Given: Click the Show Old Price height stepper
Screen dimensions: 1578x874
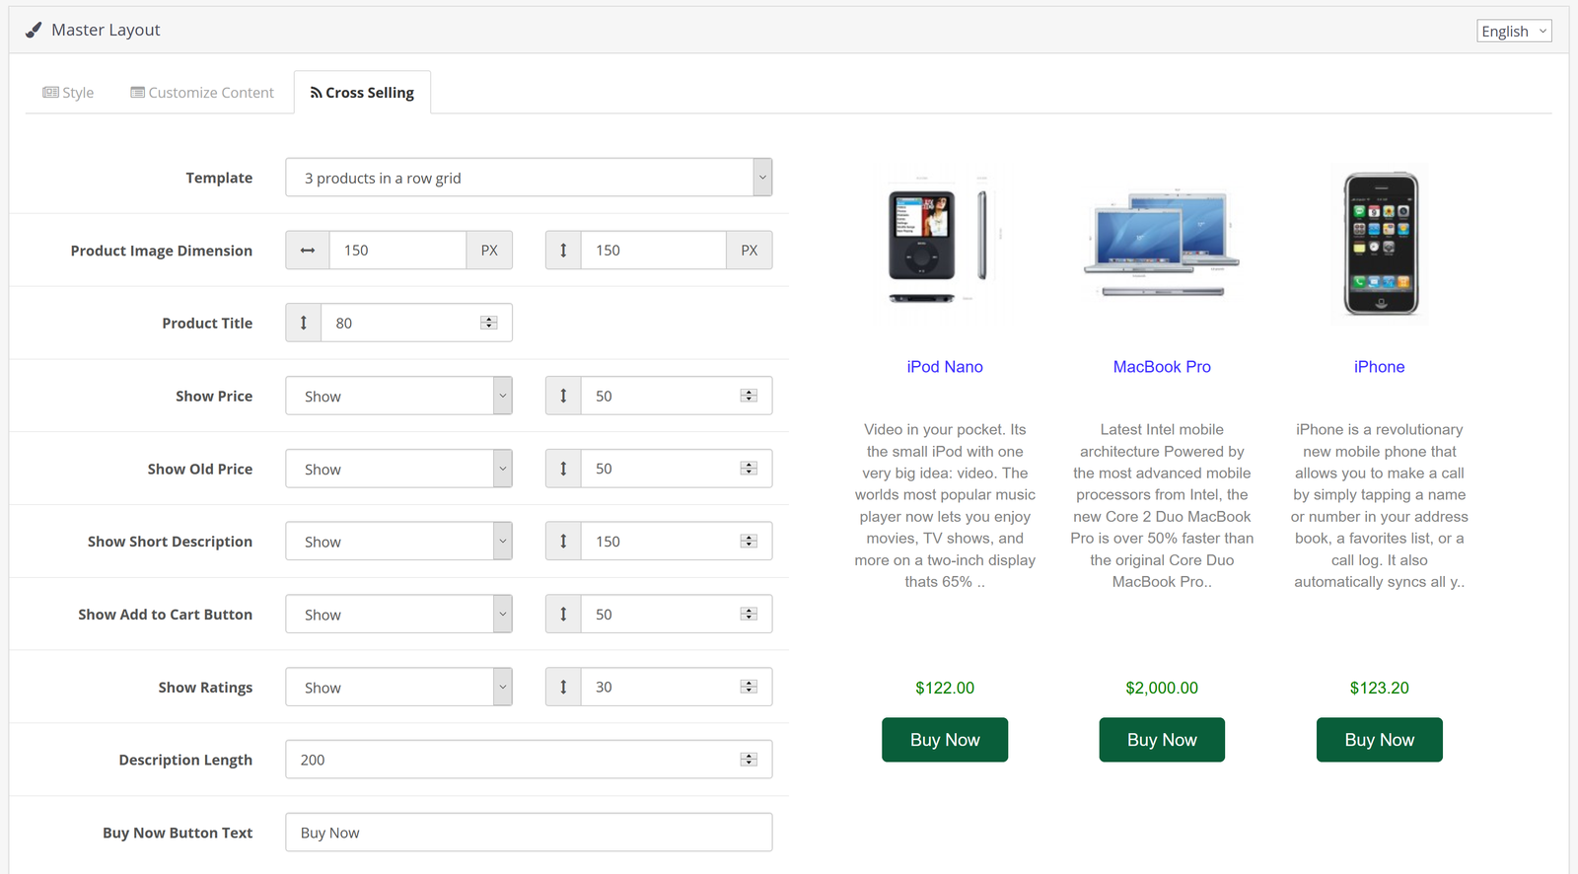Looking at the screenshot, I should pos(750,469).
